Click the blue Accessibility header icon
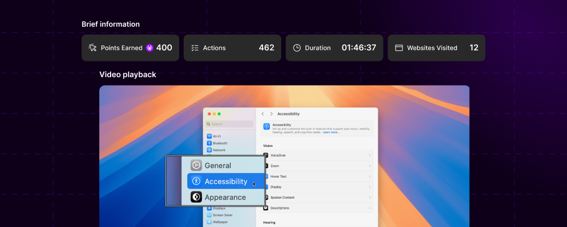 266,127
